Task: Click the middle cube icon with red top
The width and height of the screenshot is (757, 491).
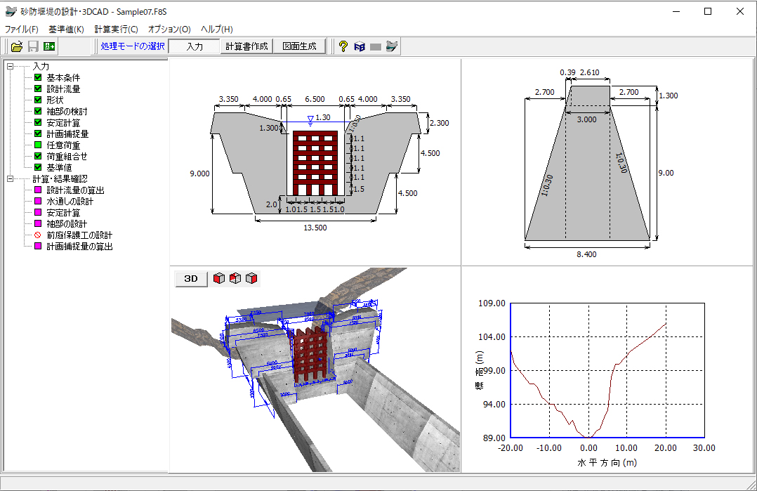Action: [235, 279]
